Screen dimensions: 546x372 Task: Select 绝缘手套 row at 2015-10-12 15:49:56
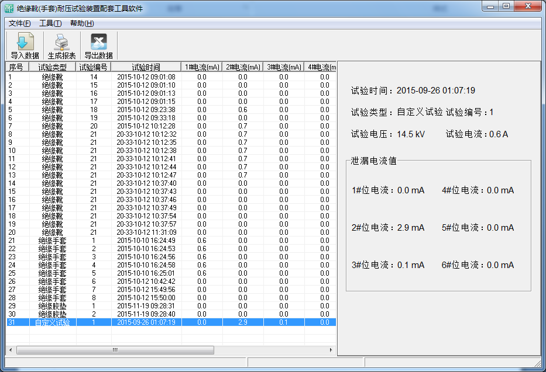[171, 289]
